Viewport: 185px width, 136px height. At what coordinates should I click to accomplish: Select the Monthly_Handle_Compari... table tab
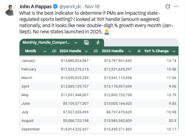click(x=46, y=43)
